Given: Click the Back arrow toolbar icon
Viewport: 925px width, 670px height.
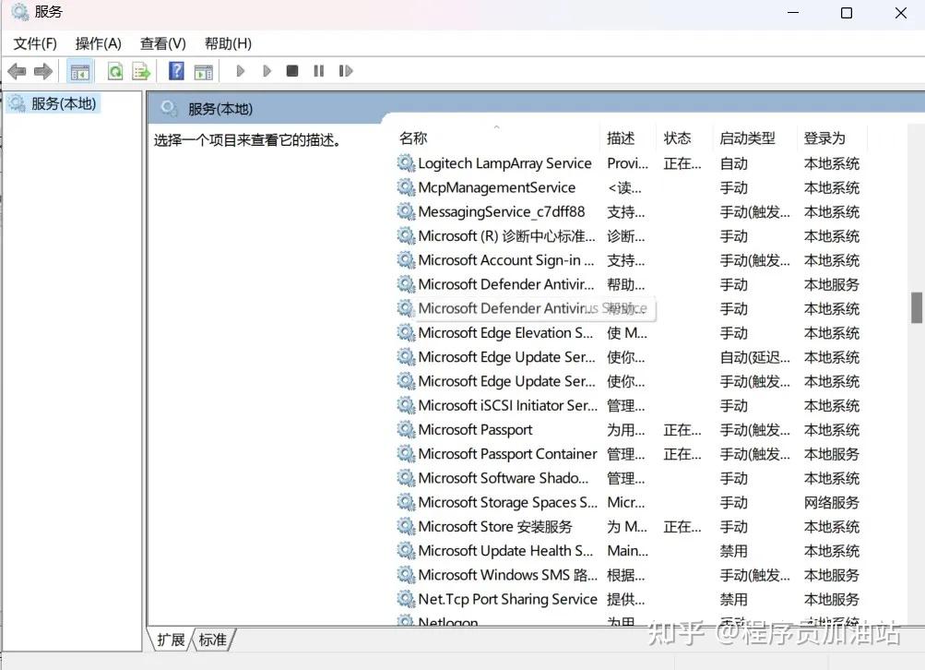Looking at the screenshot, I should [17, 71].
